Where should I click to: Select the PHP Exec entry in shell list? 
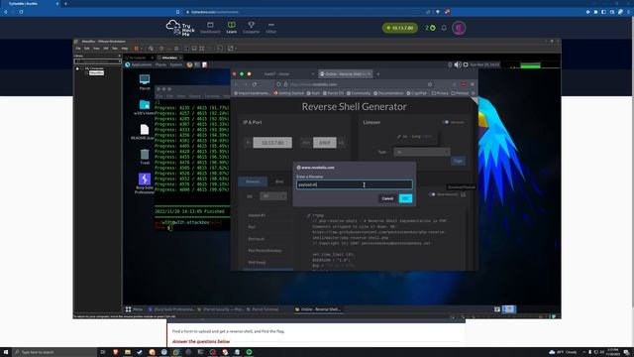click(x=257, y=262)
